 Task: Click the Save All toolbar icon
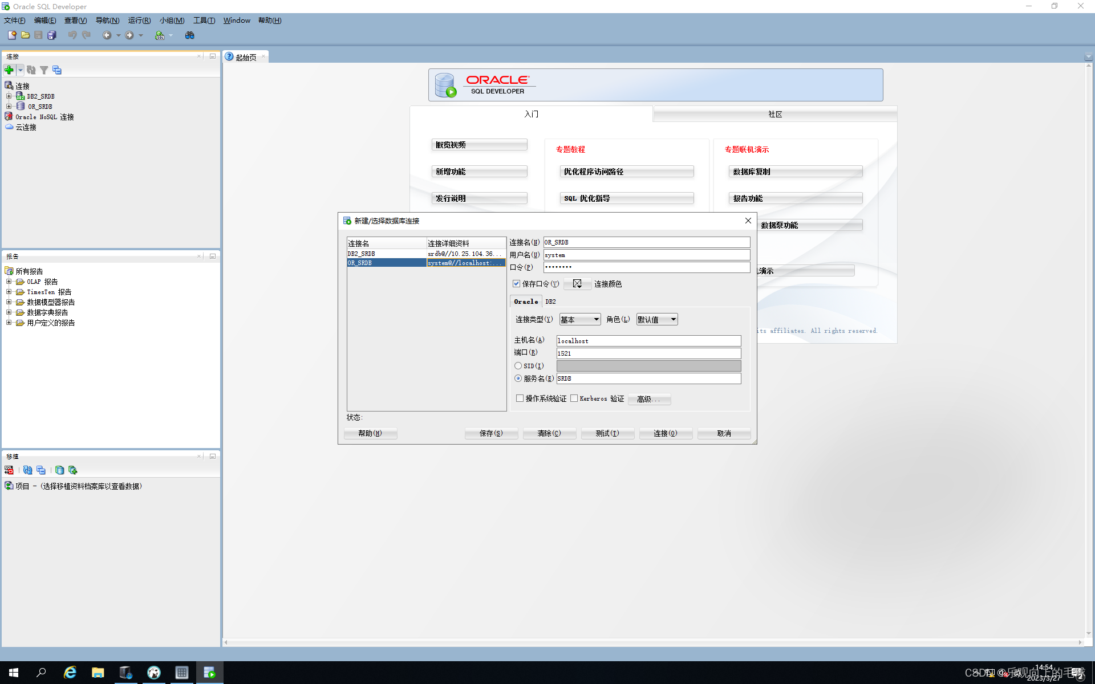pos(52,35)
